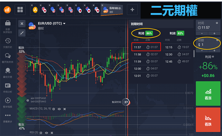Click the red 看跌 put button
222x136 pixels.
coord(208,120)
